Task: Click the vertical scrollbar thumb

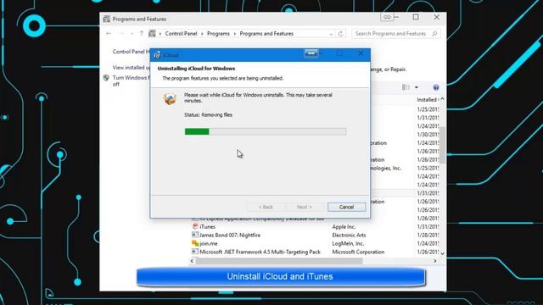Action: [x=443, y=145]
